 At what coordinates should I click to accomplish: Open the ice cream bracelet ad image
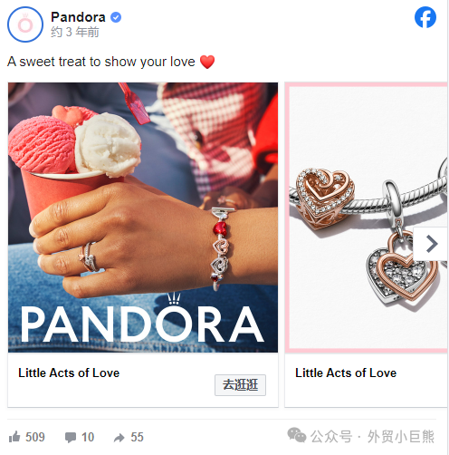143,218
